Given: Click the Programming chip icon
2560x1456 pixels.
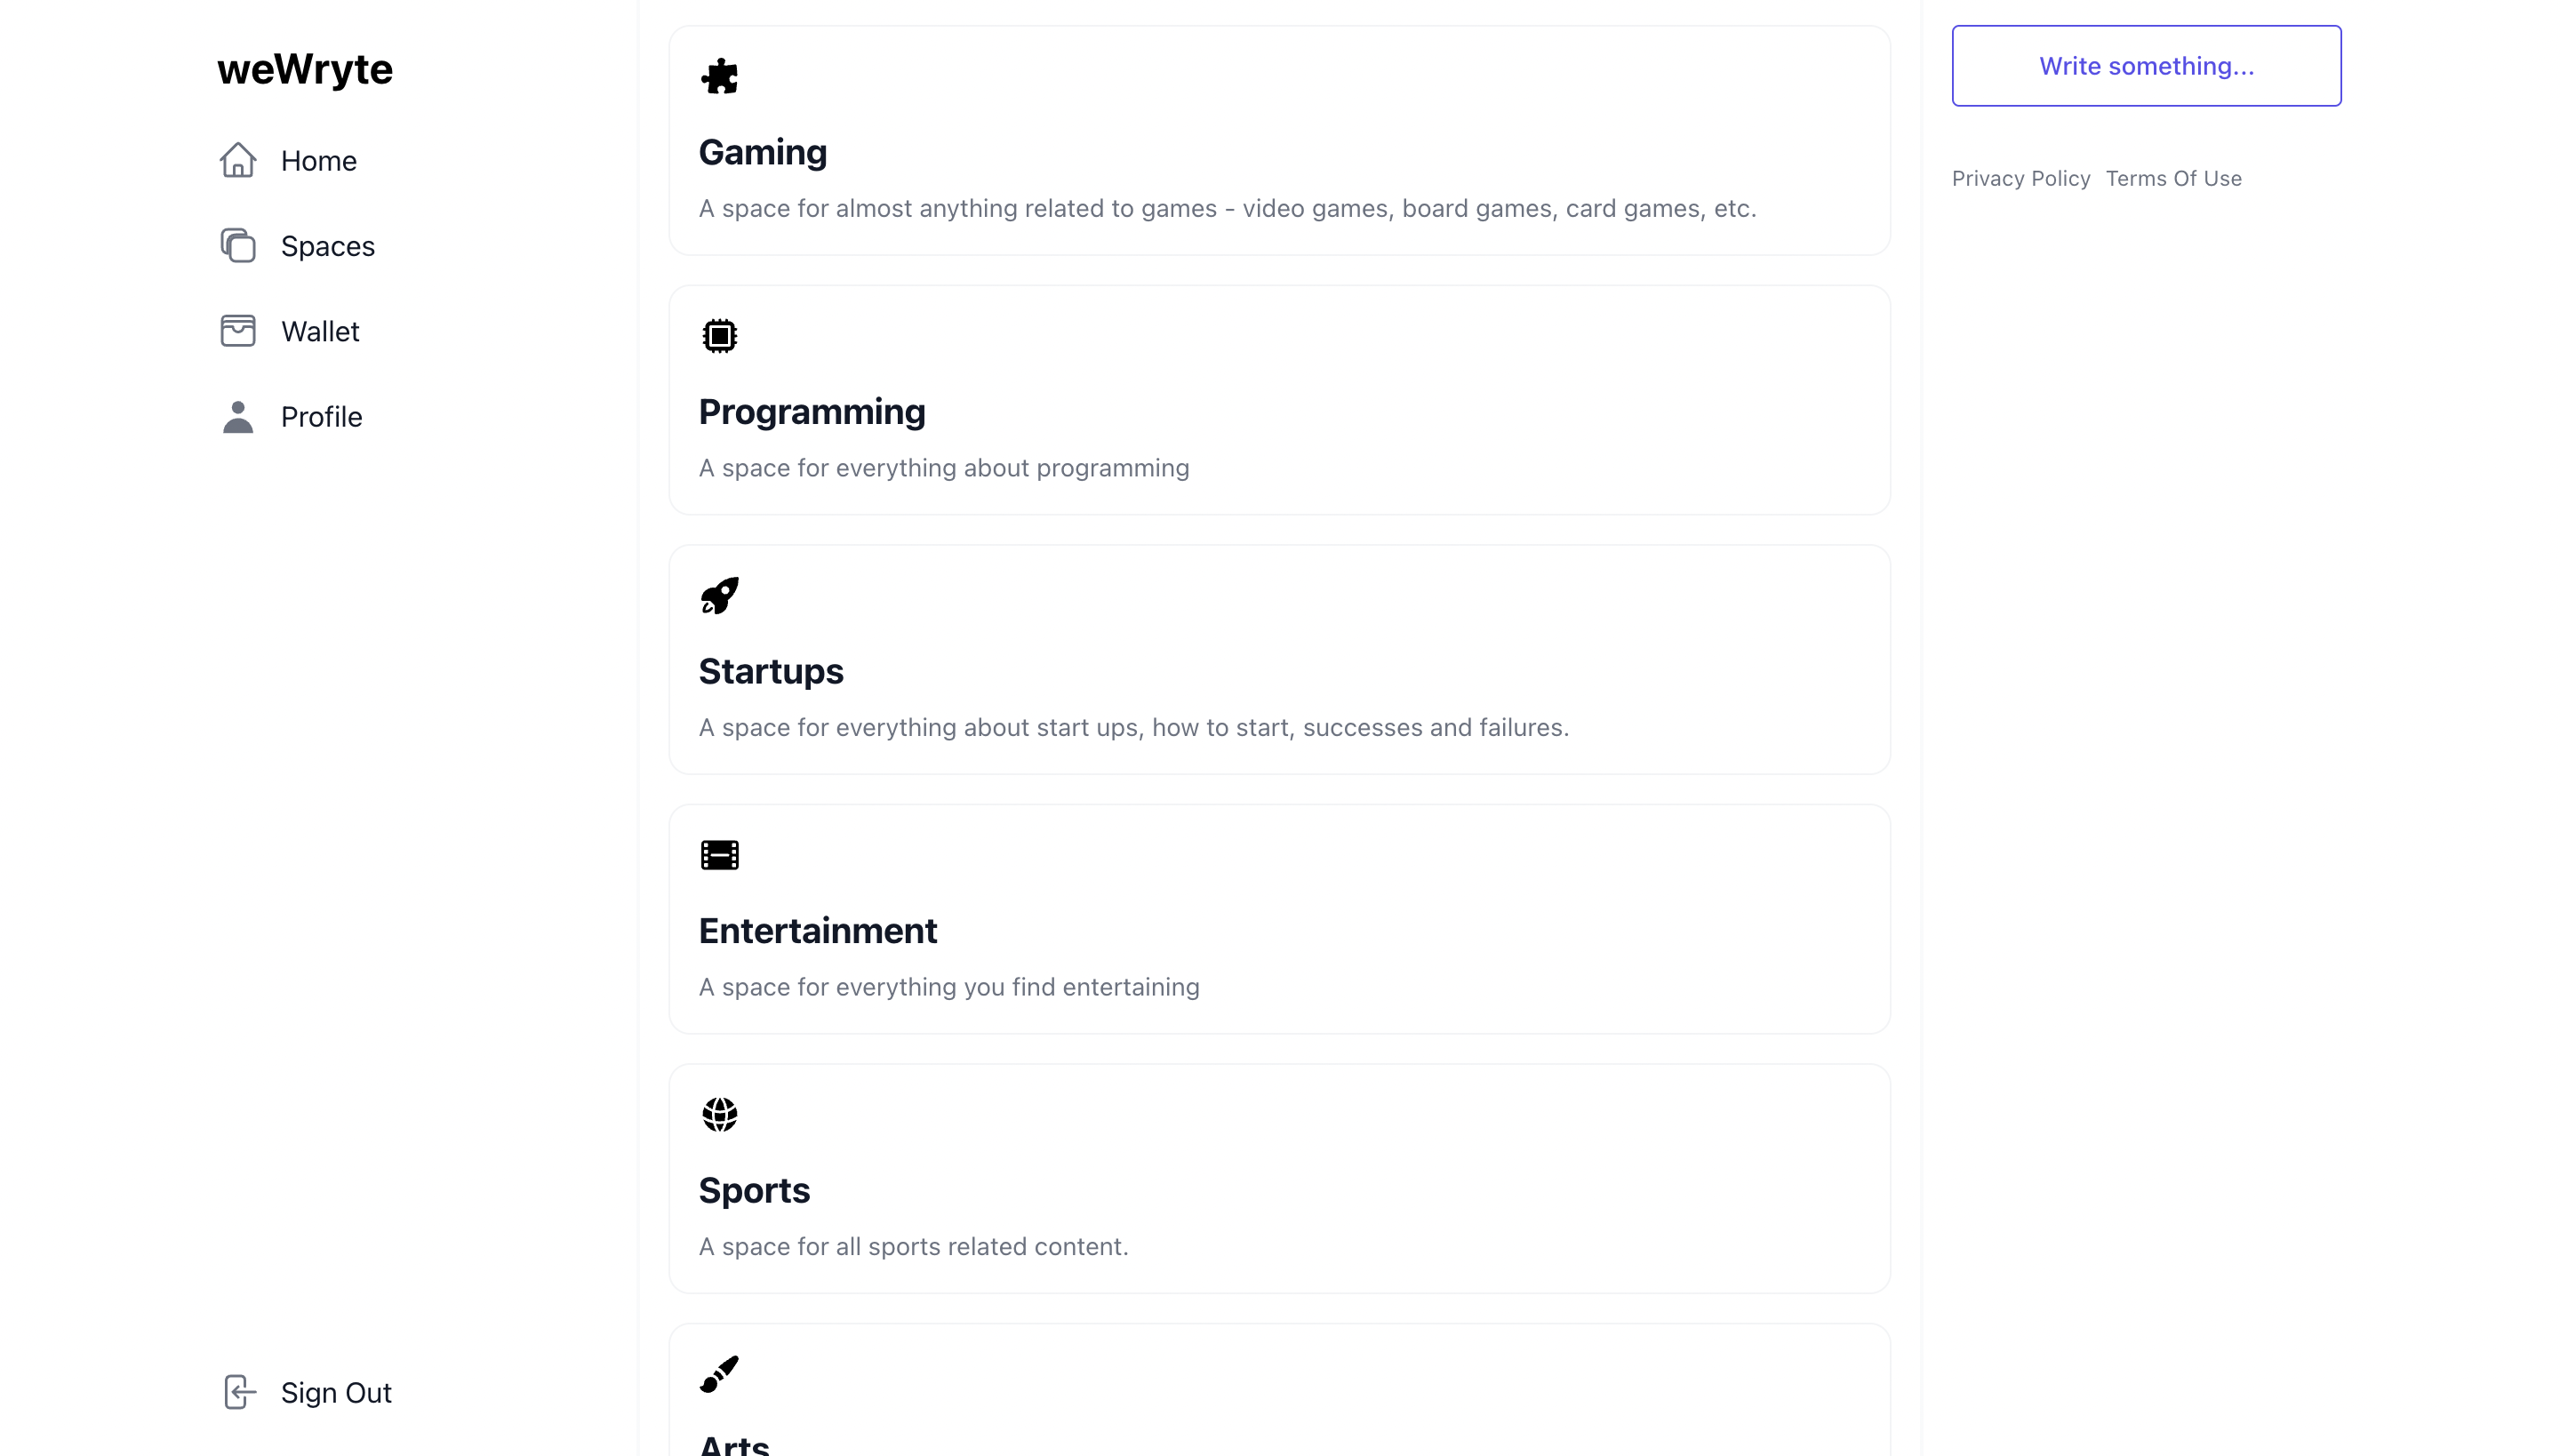Looking at the screenshot, I should coord(719,336).
